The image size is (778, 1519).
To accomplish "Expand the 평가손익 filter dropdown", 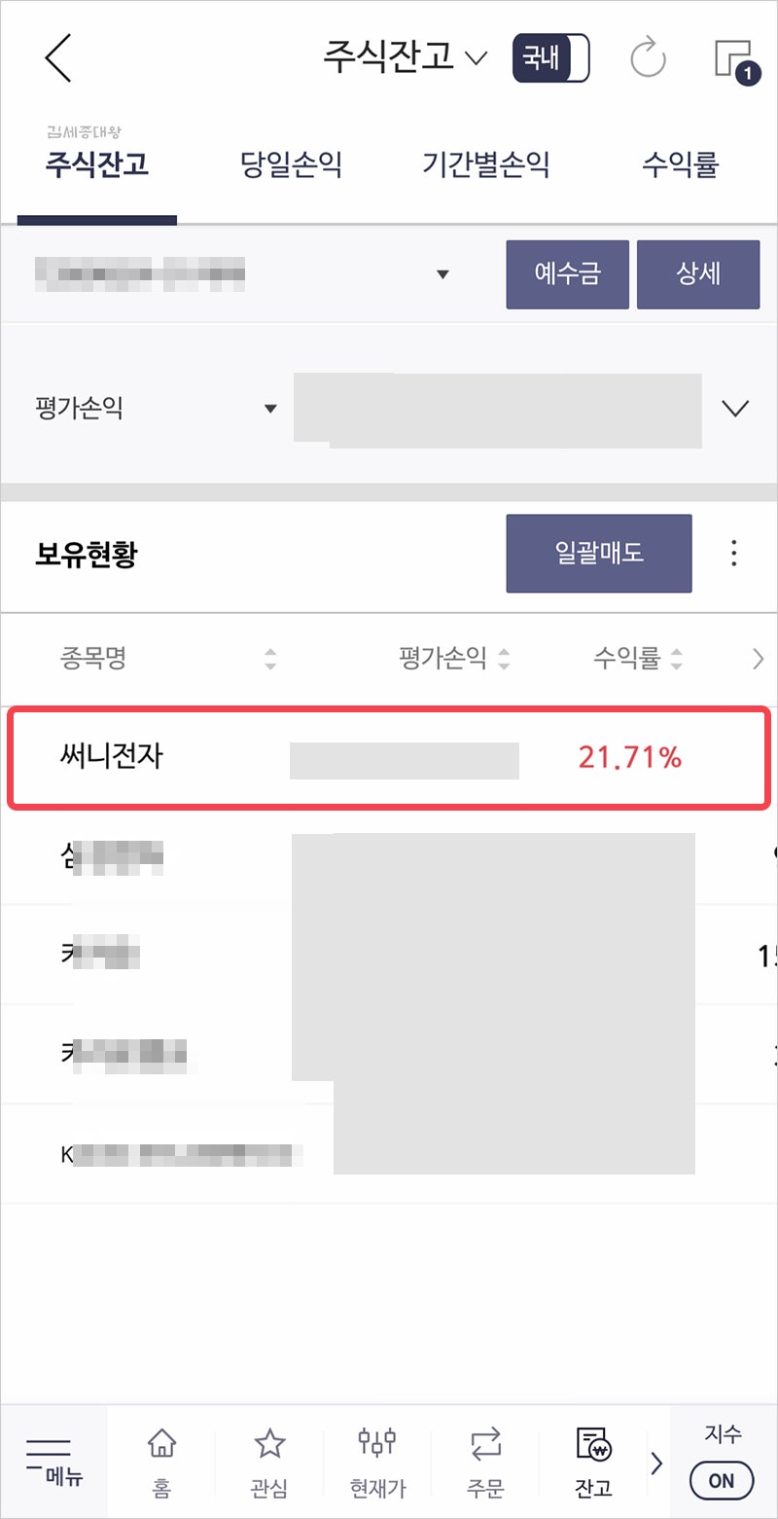I will [270, 409].
